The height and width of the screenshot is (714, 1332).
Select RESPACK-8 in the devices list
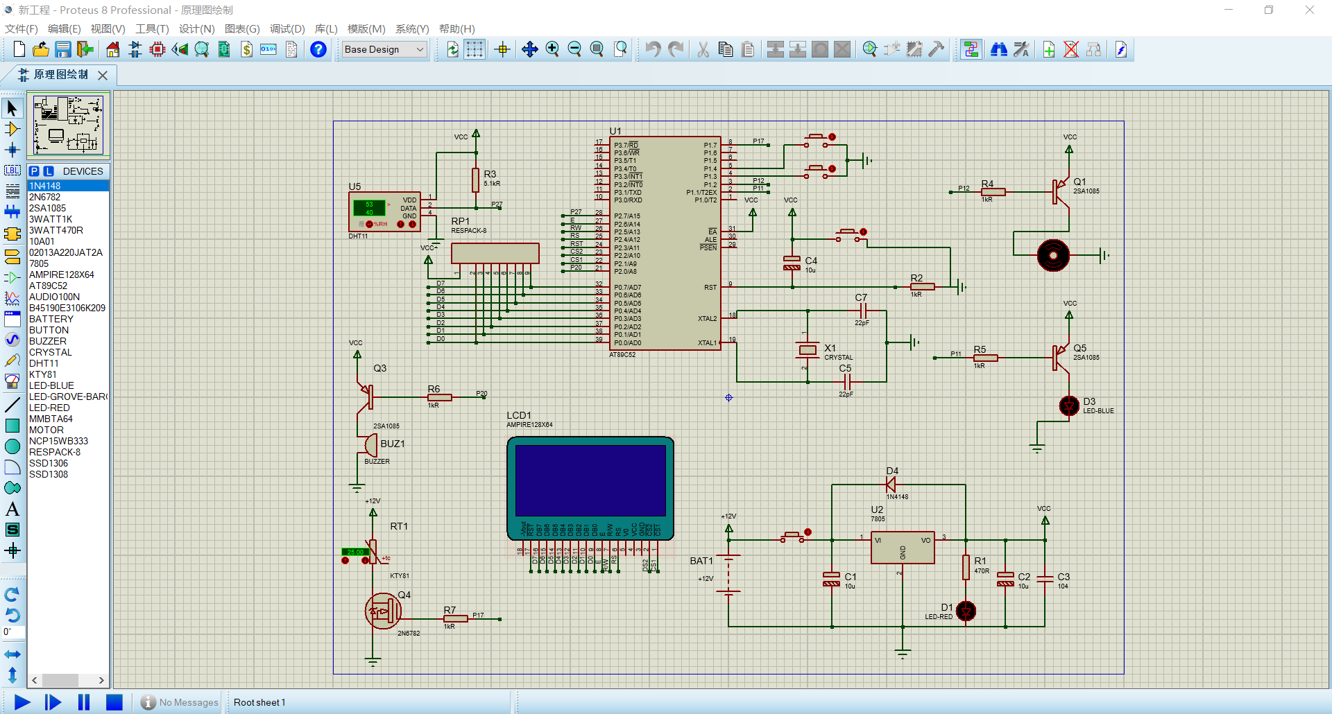68,452
